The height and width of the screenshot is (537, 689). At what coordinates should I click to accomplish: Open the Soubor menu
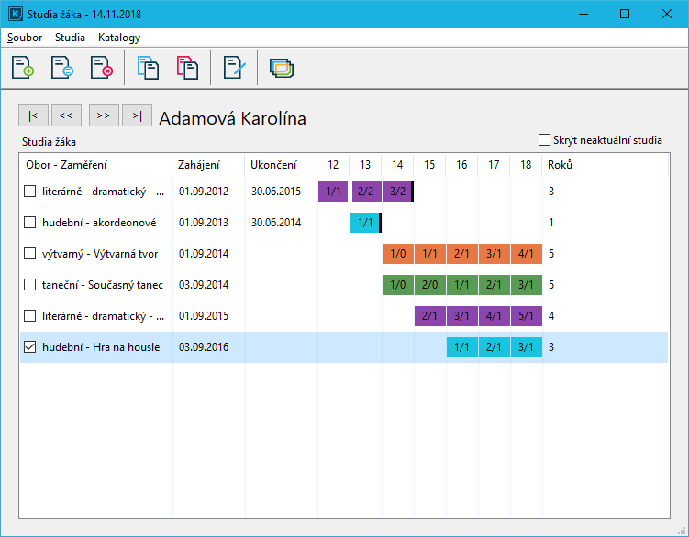pos(25,38)
